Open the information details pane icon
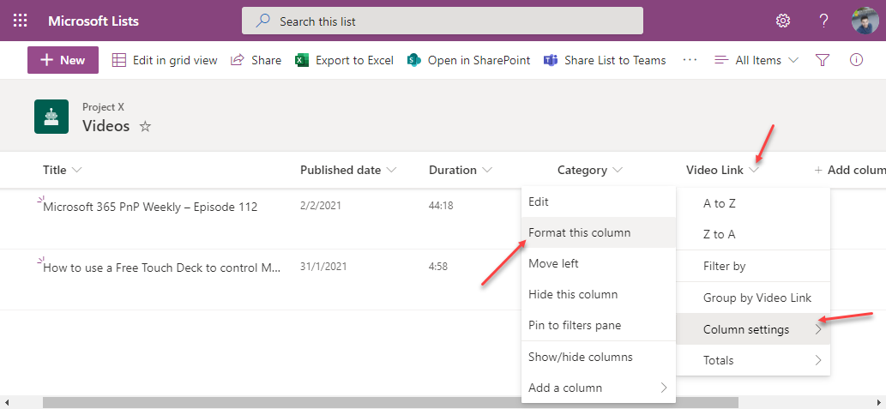Image resolution: width=886 pixels, height=409 pixels. click(x=855, y=60)
